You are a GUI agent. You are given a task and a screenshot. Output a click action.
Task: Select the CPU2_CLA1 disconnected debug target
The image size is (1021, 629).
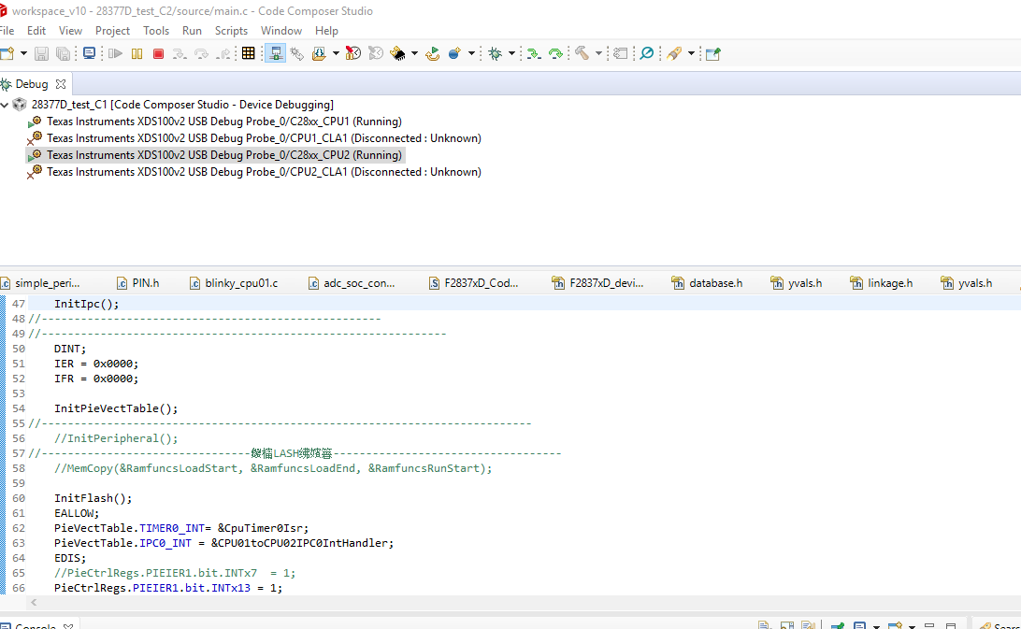[264, 172]
